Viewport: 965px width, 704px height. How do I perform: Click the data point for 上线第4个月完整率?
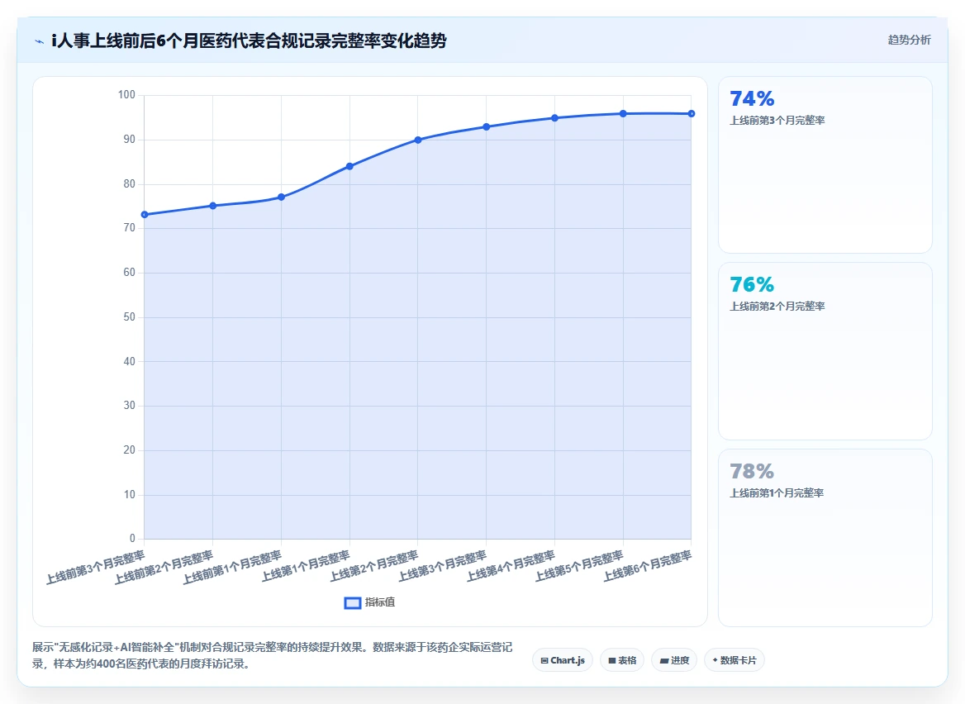point(554,117)
